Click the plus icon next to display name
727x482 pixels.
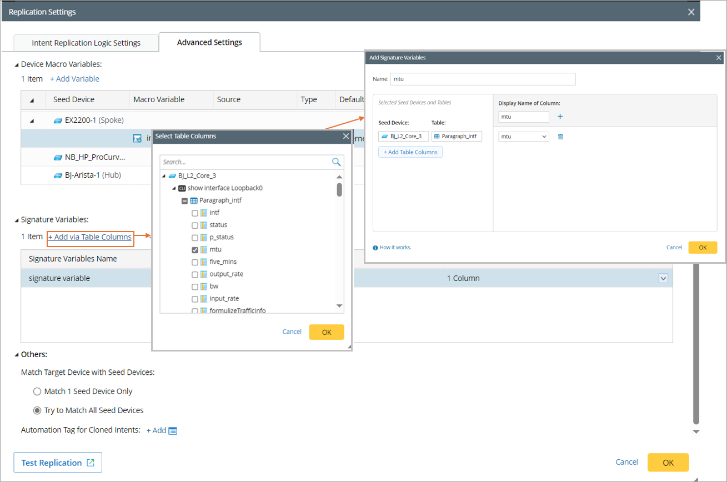click(560, 117)
